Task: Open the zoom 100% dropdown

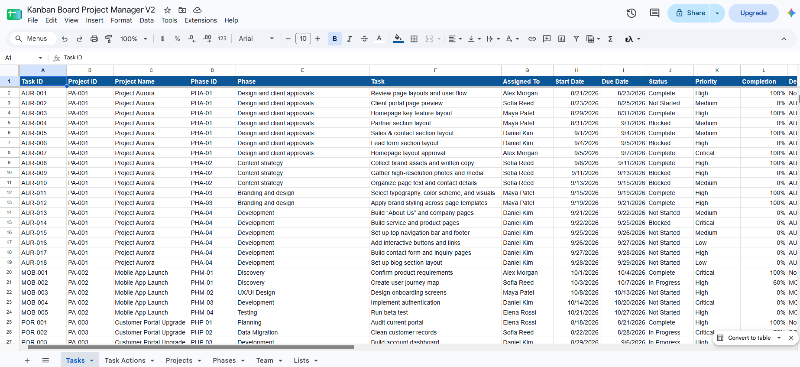Action: pos(134,39)
